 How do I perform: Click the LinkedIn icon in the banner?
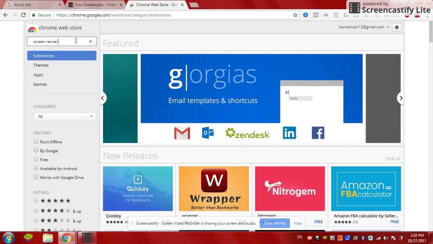coord(290,133)
